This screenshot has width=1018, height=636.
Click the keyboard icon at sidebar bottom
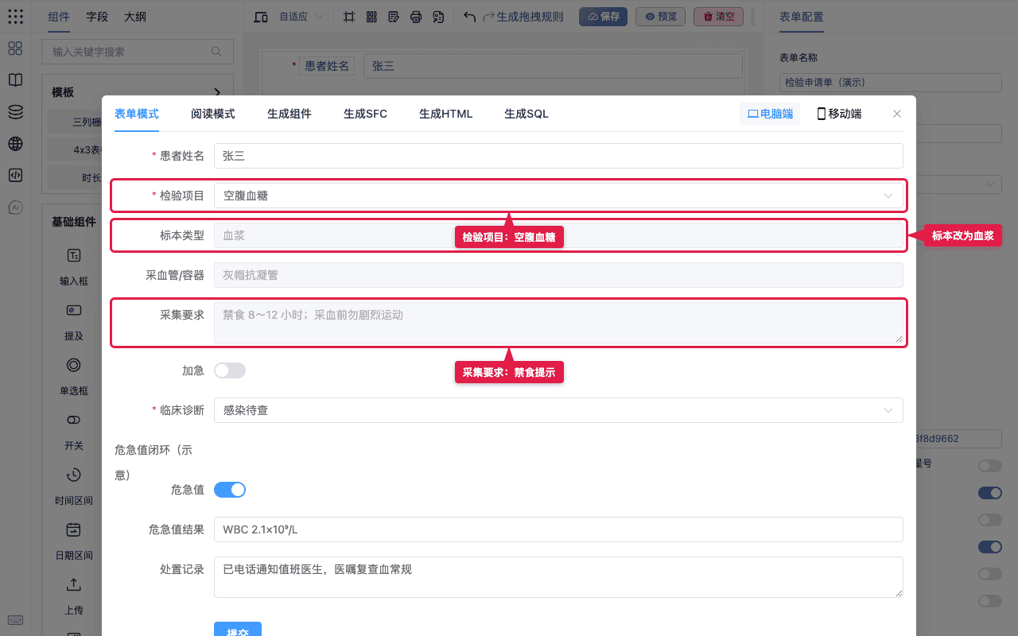(15, 620)
